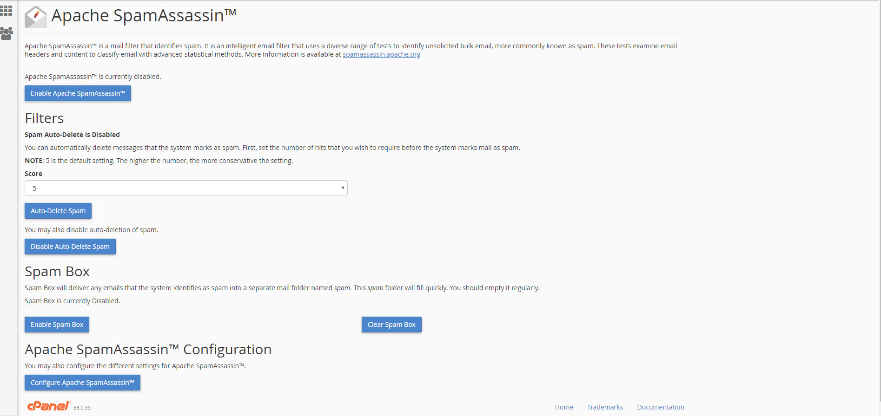Click the cPanel logo in footer
This screenshot has height=416, width=881.
click(x=48, y=406)
